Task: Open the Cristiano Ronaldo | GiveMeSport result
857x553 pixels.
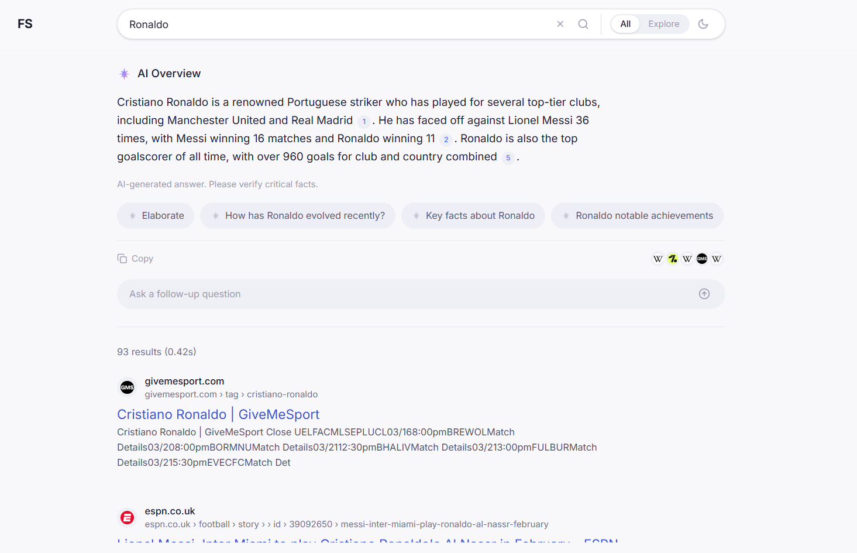Action: [218, 414]
